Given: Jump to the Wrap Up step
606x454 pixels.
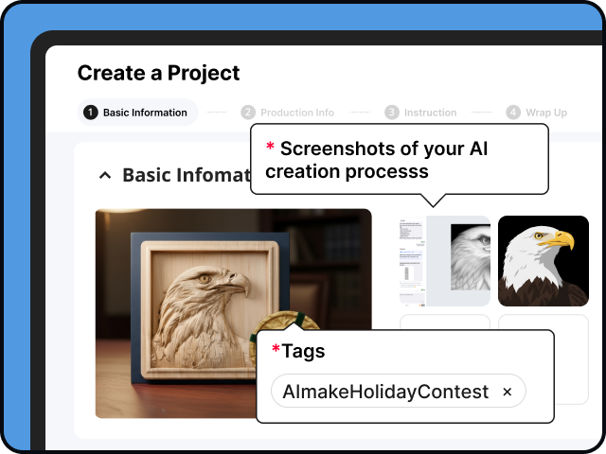Looking at the screenshot, I should coord(545,113).
